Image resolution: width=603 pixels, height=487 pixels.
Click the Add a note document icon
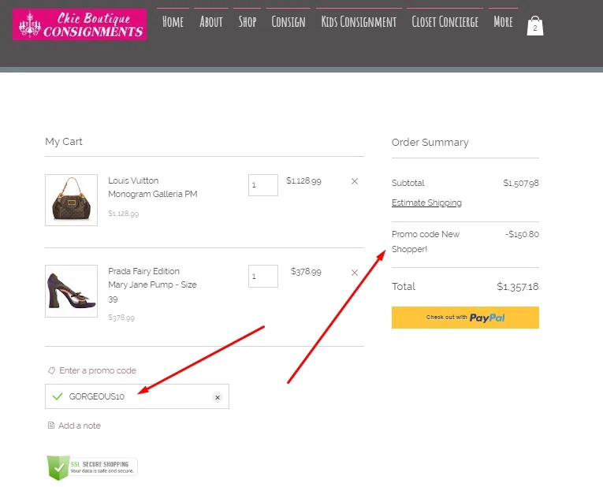[x=50, y=425]
